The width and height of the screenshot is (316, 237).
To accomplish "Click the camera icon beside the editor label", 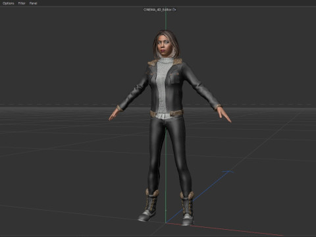I will click(174, 10).
